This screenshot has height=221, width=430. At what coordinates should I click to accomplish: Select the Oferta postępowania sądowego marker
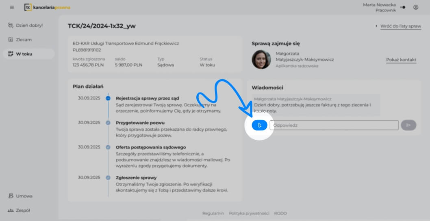(108, 147)
